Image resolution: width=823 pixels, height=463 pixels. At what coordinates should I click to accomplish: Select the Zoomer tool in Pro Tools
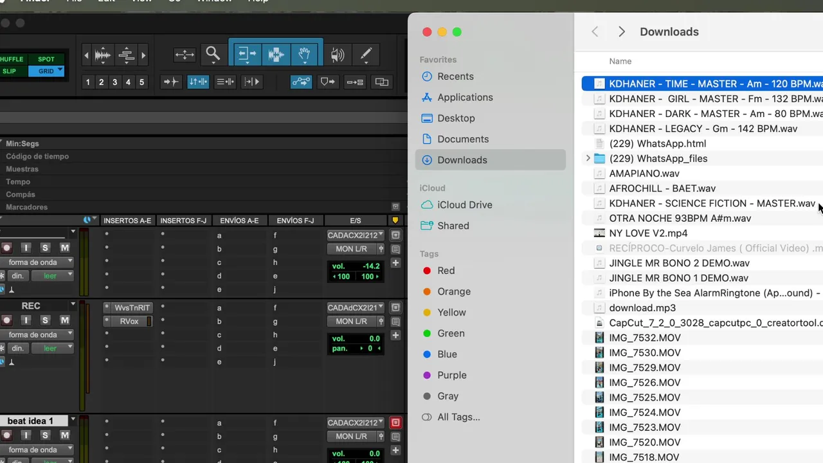point(213,55)
